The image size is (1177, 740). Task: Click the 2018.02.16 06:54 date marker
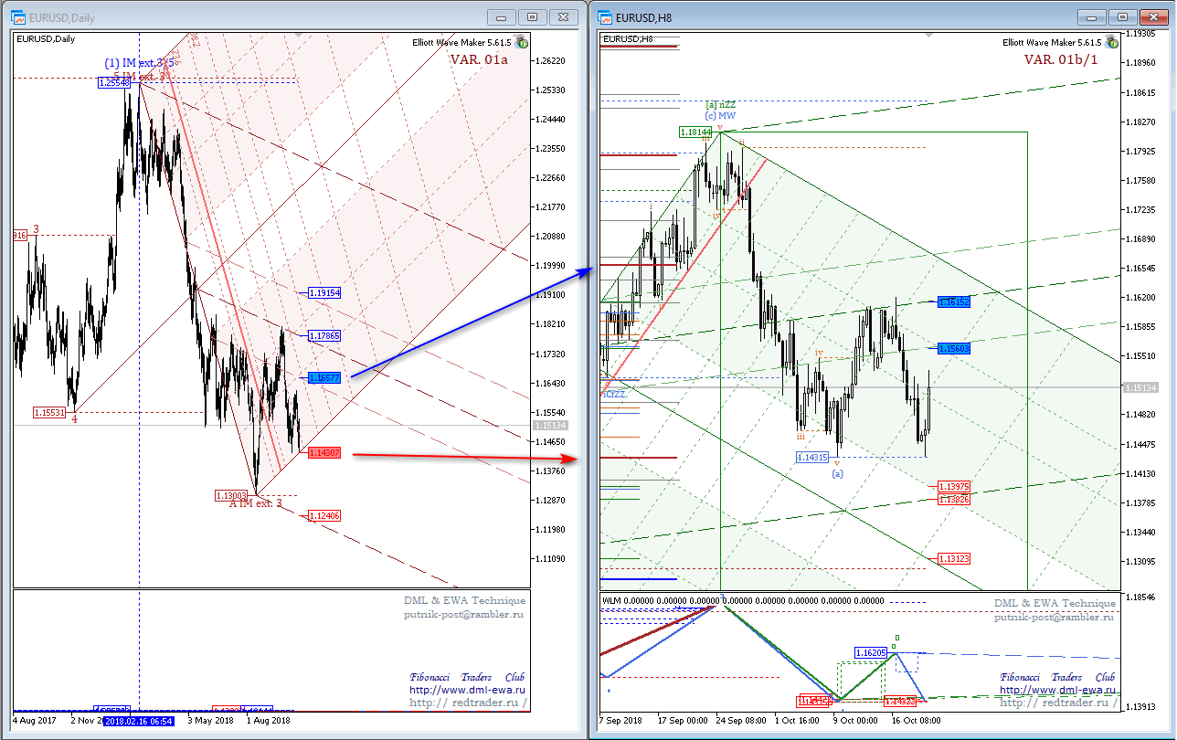(x=139, y=721)
